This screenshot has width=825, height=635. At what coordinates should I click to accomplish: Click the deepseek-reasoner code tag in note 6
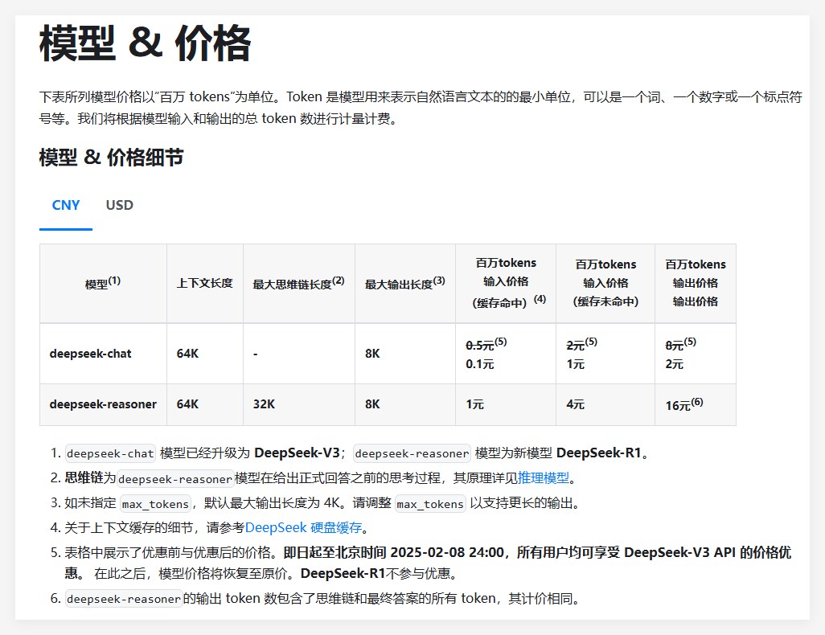(124, 599)
